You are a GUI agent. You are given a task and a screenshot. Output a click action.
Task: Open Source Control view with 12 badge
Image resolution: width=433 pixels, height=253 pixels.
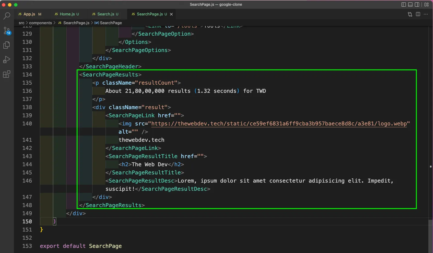pyautogui.click(x=7, y=30)
